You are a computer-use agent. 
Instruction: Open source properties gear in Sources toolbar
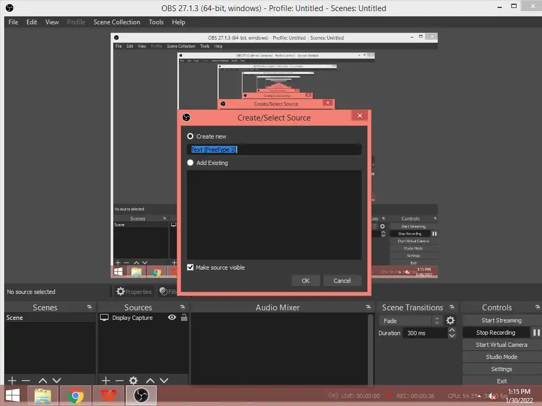[133, 381]
